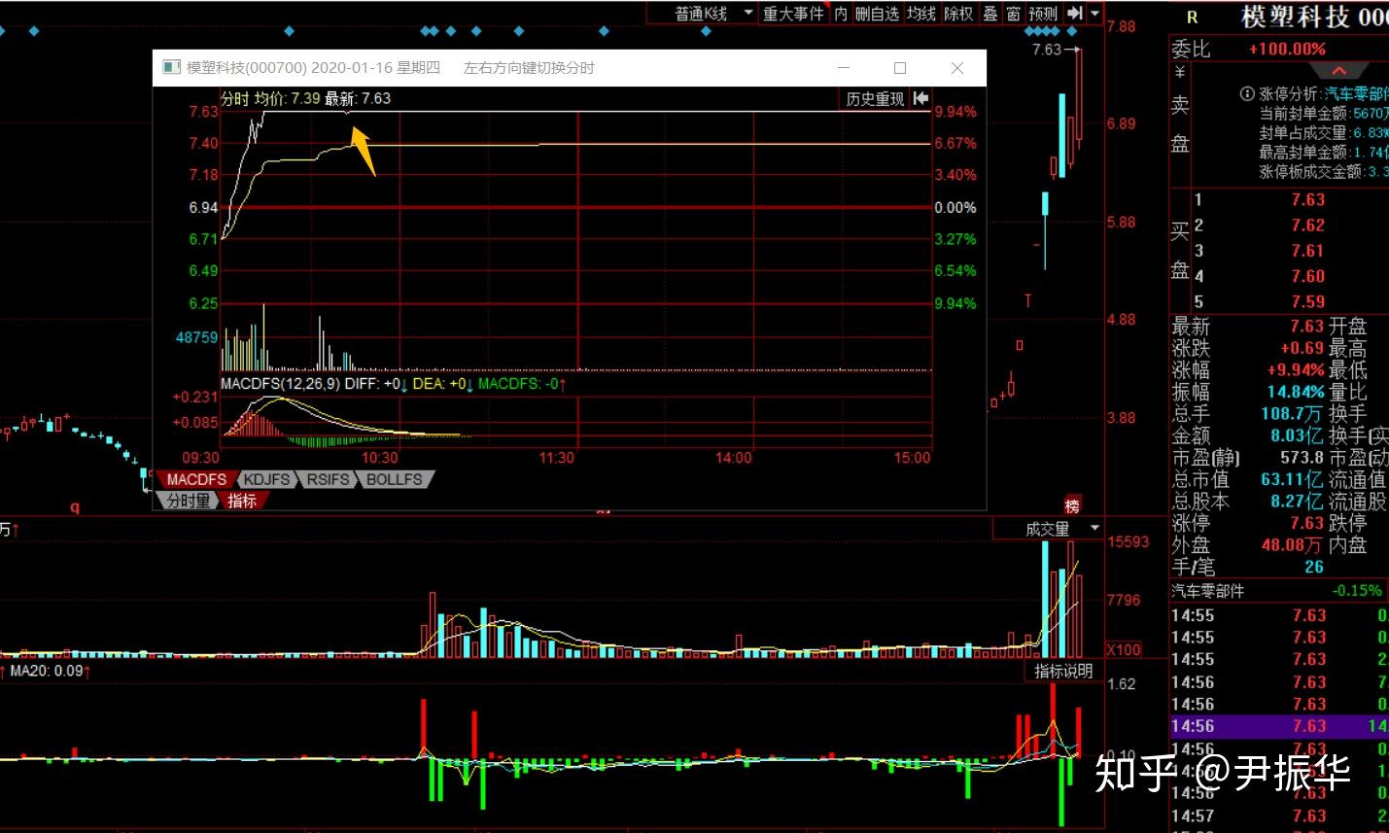
Task: Open the 重大事件 menu
Action: point(793,14)
